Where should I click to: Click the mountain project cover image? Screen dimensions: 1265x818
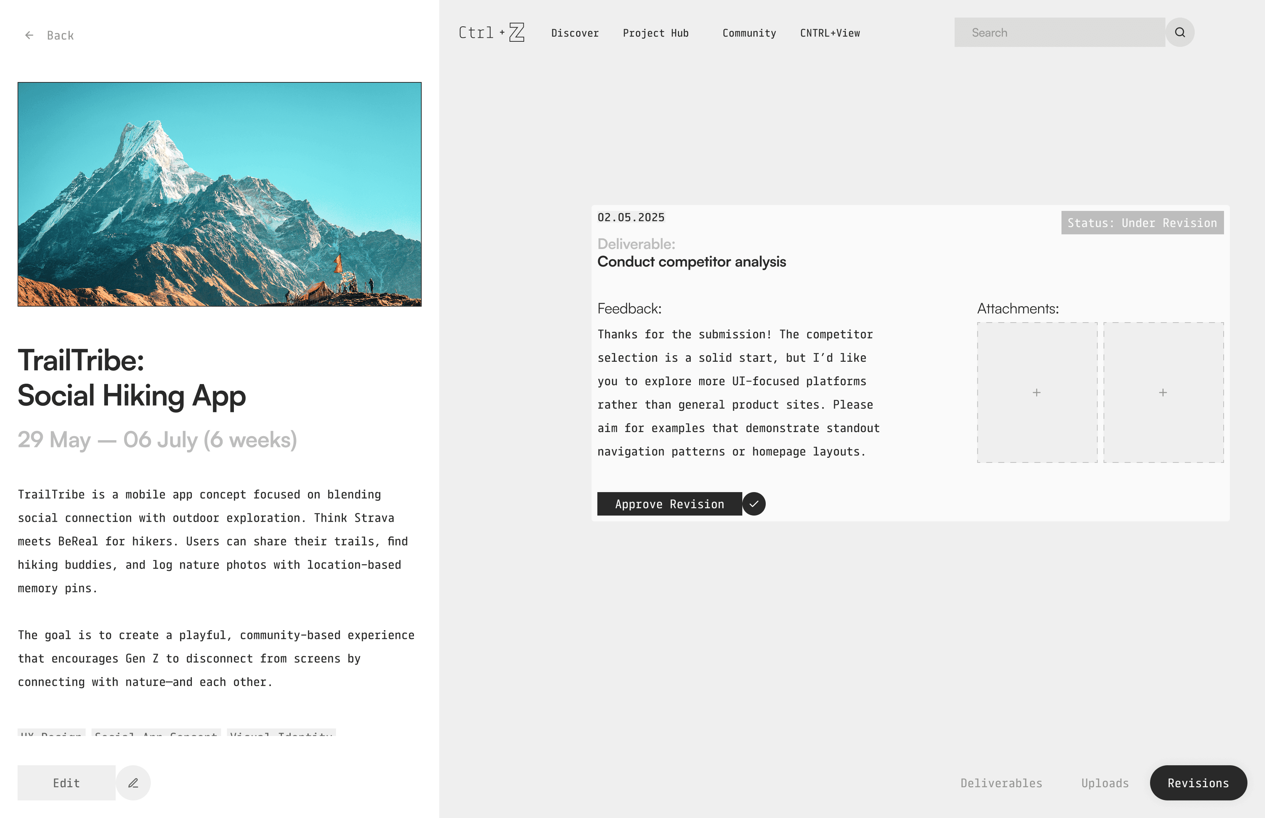point(219,194)
